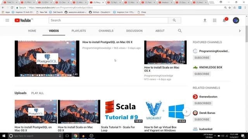Click the blue download extension icon in the Chrome toolbar
248x139 pixels.
click(240, 8)
